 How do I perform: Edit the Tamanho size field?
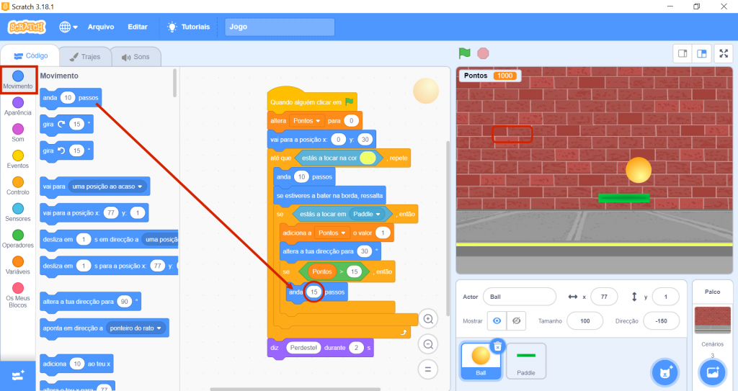(x=585, y=321)
